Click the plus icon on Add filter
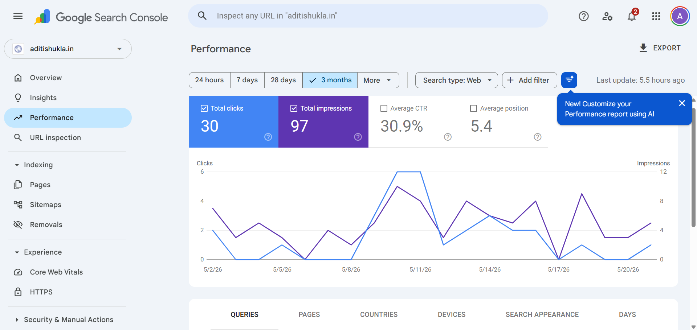The height and width of the screenshot is (330, 697). (x=510, y=80)
